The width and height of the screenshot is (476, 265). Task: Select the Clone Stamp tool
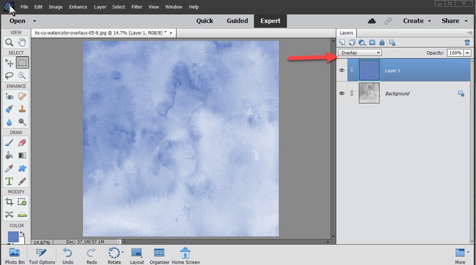coord(22,109)
